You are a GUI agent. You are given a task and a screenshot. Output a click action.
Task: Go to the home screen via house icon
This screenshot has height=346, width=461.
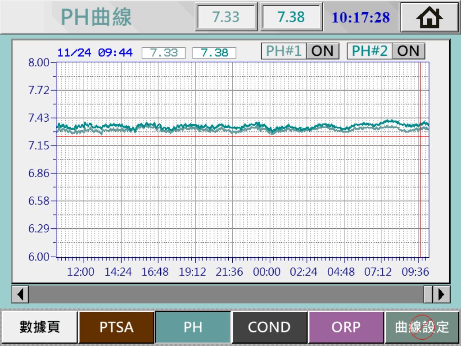pyautogui.click(x=429, y=18)
